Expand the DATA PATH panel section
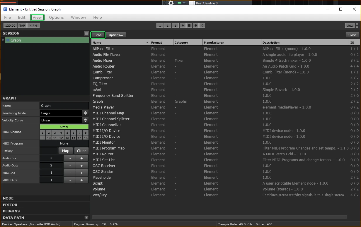This screenshot has height=227, width=361. [45, 218]
